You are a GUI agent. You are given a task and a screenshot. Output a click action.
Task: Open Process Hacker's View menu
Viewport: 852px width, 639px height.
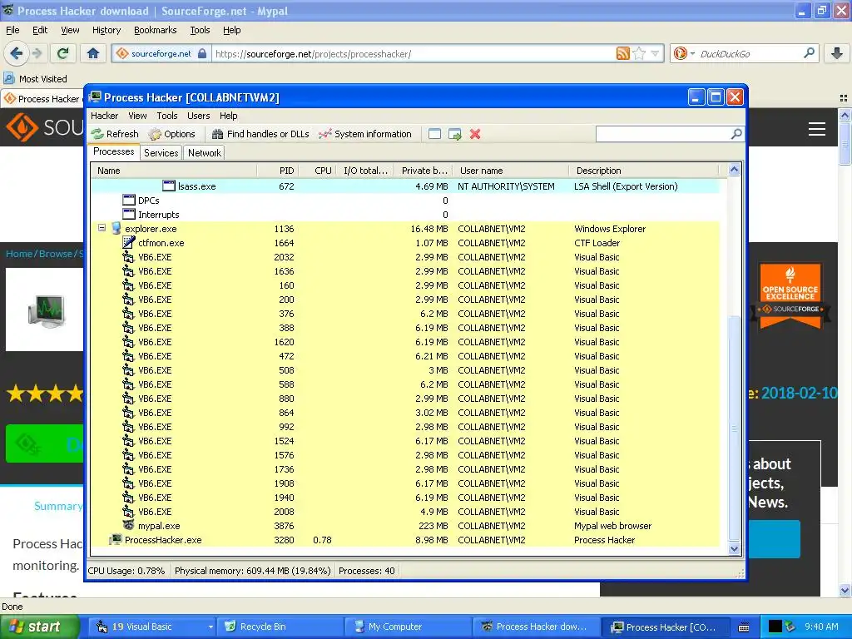(137, 116)
